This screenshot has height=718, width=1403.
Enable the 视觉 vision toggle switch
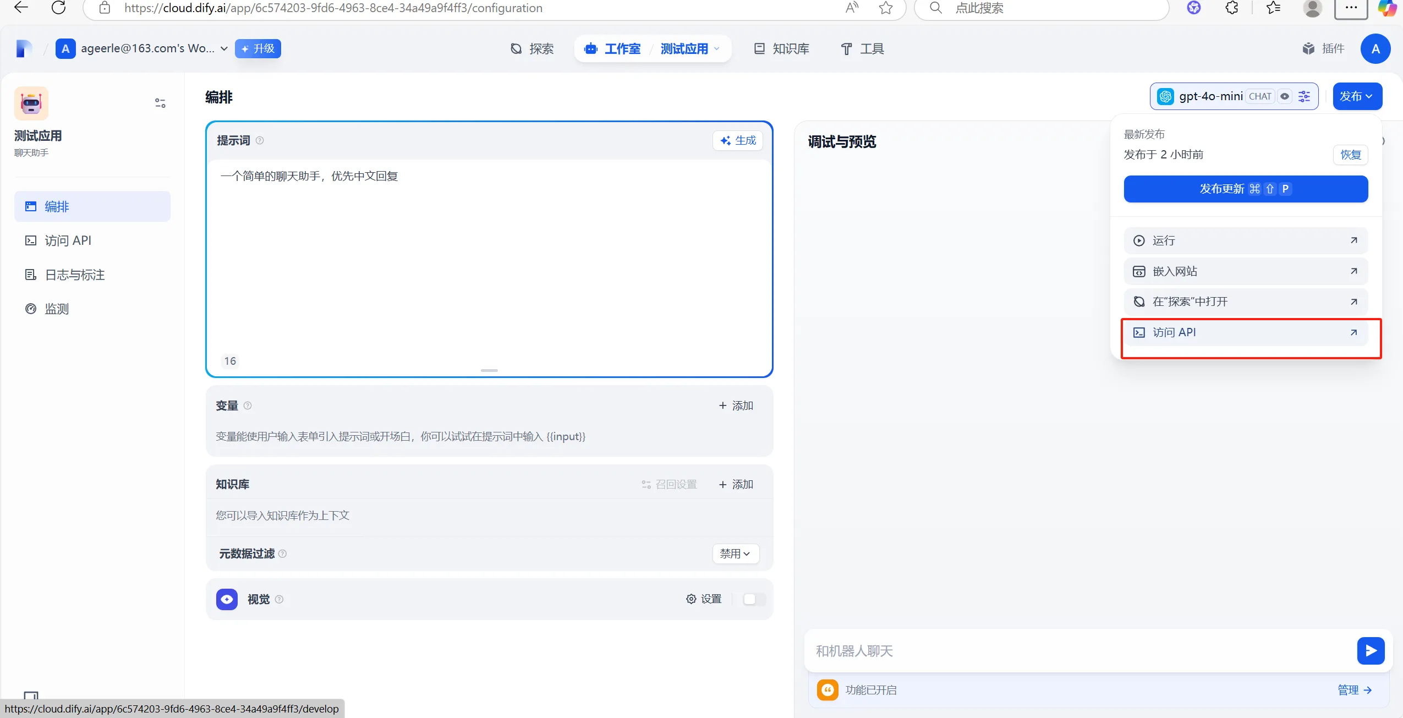(x=753, y=599)
